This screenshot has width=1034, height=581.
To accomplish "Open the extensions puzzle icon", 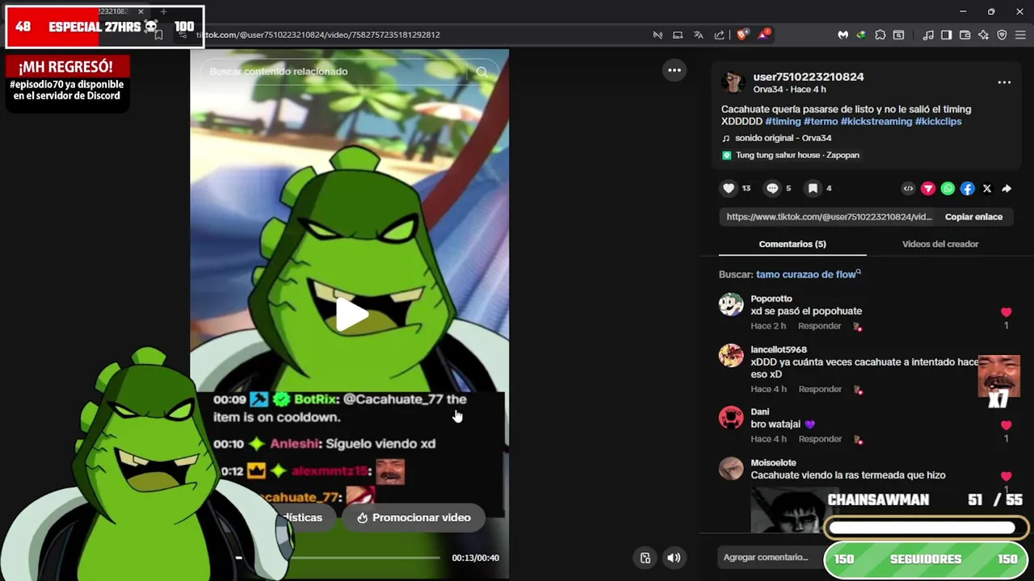I will pyautogui.click(x=880, y=35).
